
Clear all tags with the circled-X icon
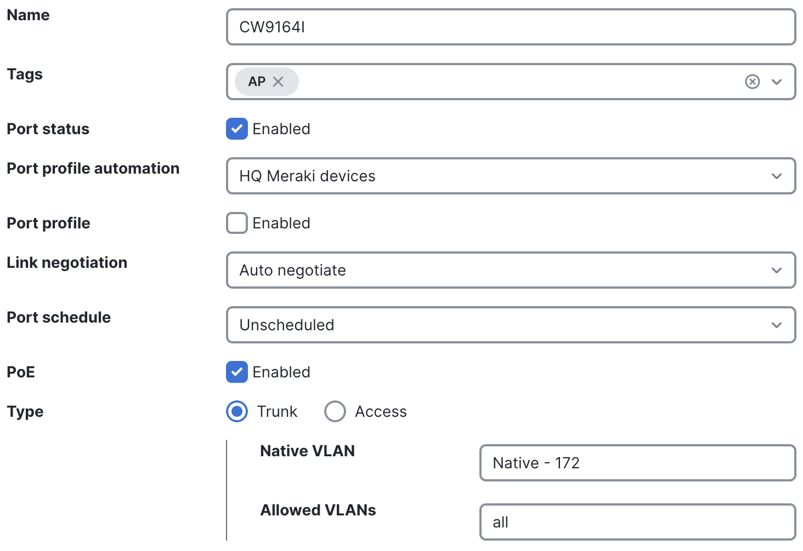(752, 81)
